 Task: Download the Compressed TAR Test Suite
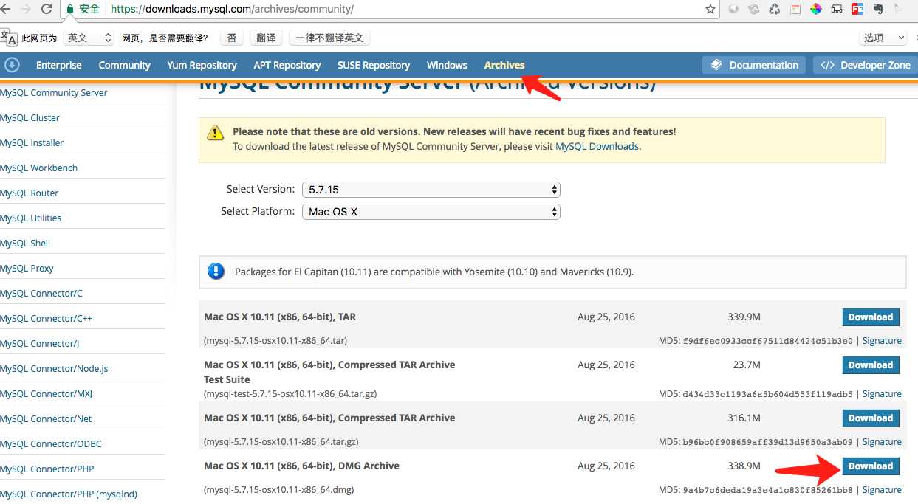(x=871, y=365)
